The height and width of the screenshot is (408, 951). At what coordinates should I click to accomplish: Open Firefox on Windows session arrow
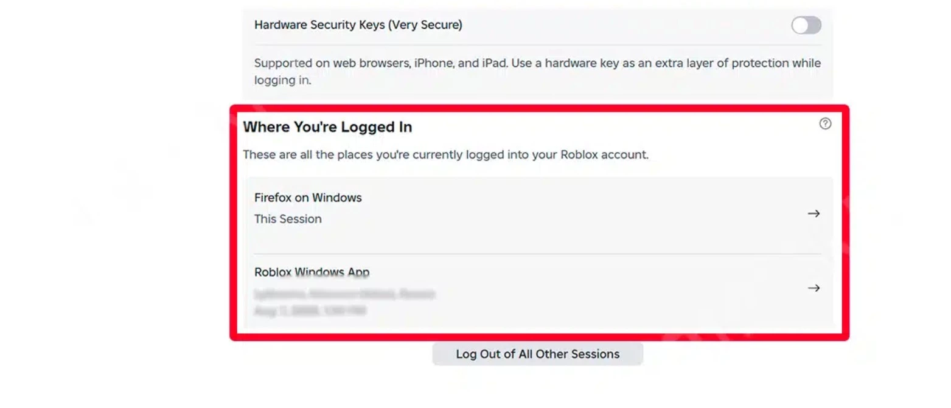(x=813, y=213)
